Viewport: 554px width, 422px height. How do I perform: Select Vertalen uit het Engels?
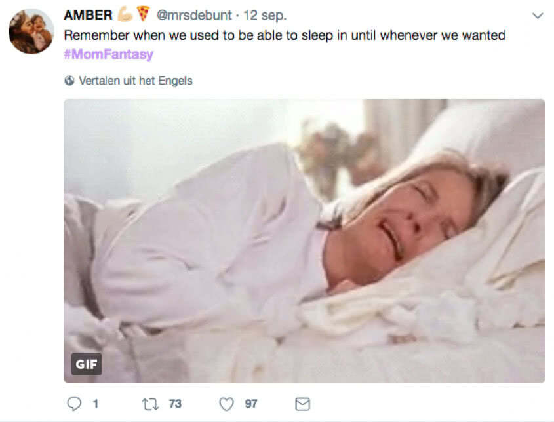pyautogui.click(x=135, y=81)
